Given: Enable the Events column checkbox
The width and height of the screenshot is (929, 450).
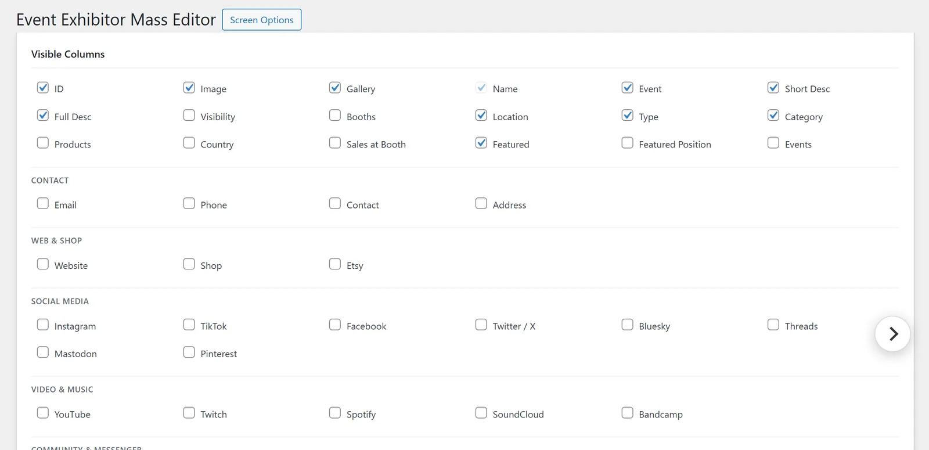Looking at the screenshot, I should click(773, 143).
